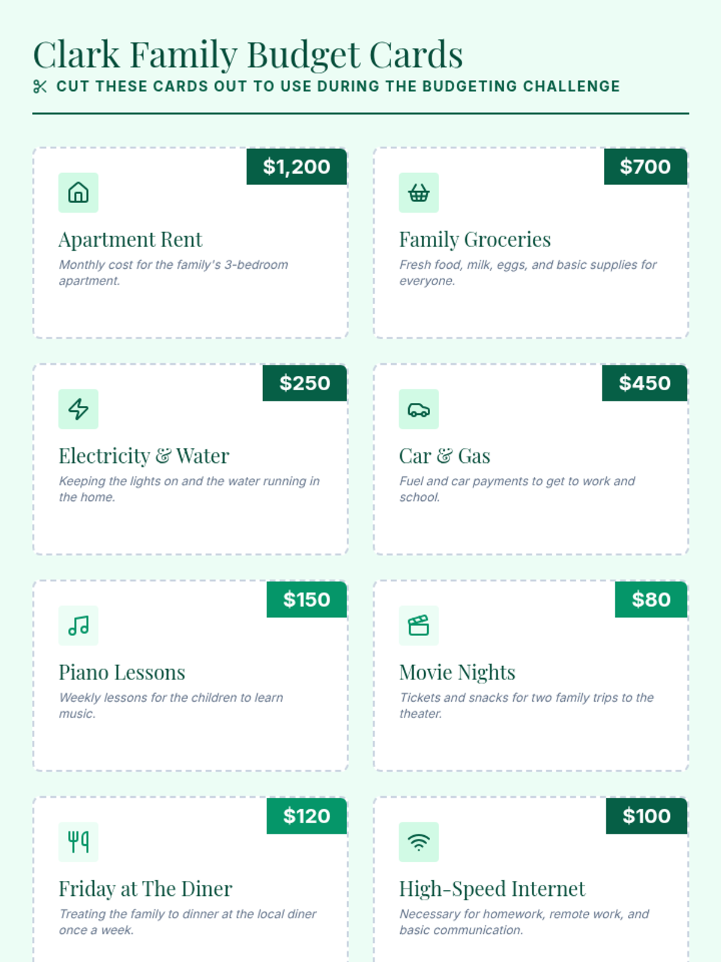The height and width of the screenshot is (962, 721).
Task: Click the $450 price badge
Action: pos(645,383)
